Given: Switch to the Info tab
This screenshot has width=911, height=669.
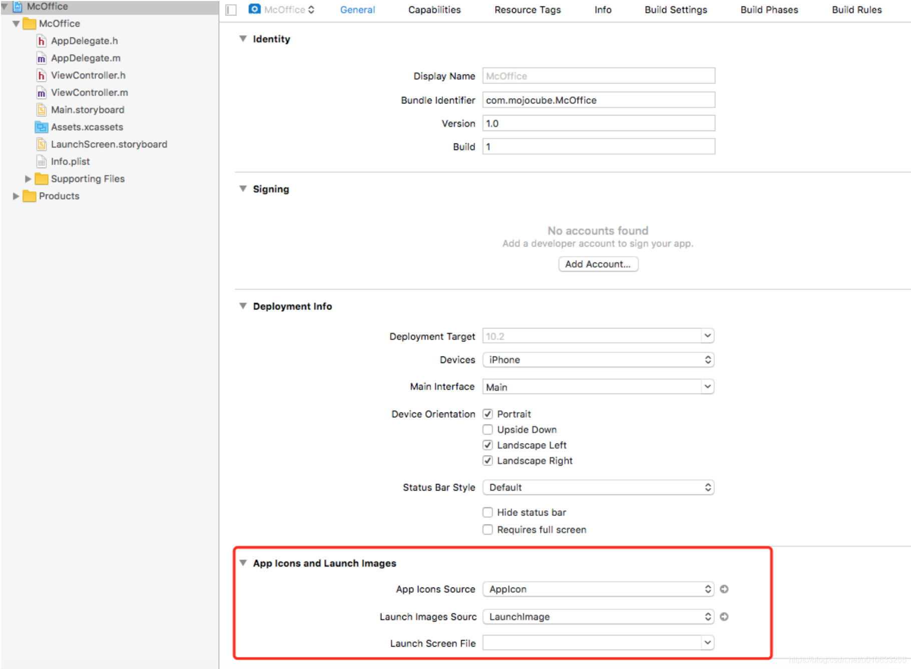Looking at the screenshot, I should 603,10.
